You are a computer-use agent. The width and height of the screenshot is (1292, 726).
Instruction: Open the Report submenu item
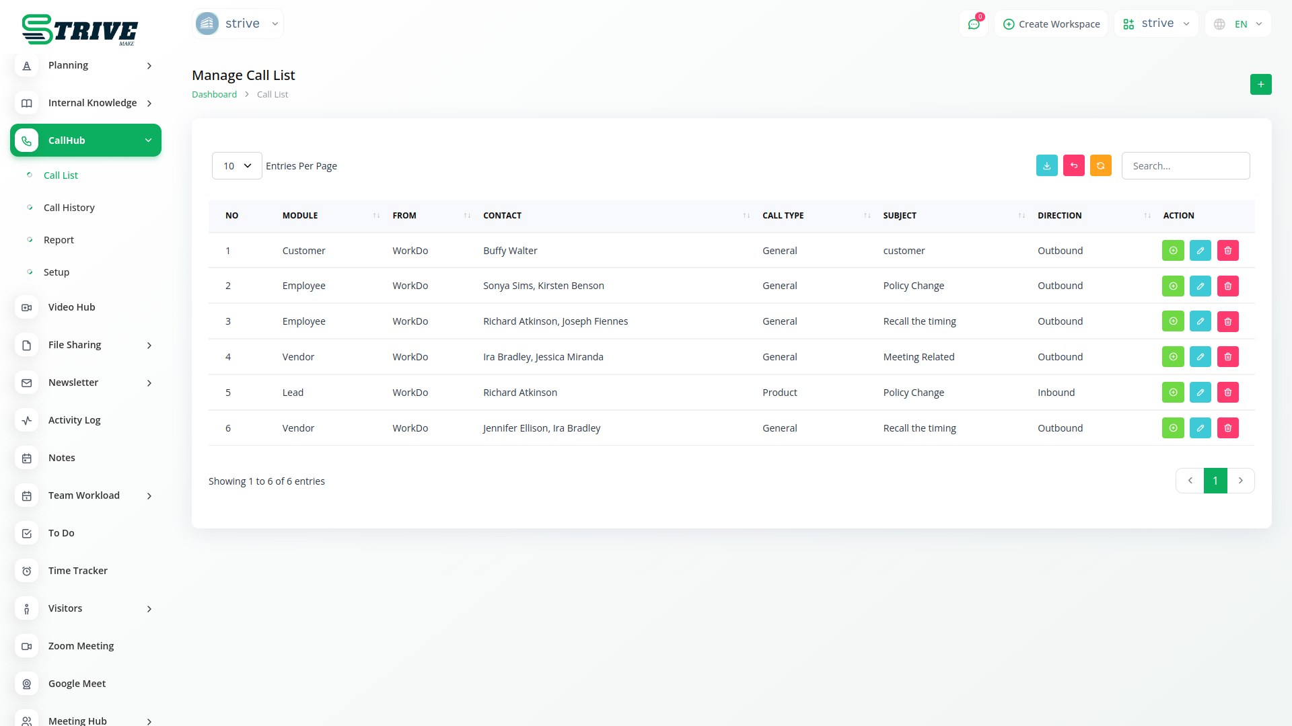tap(59, 240)
